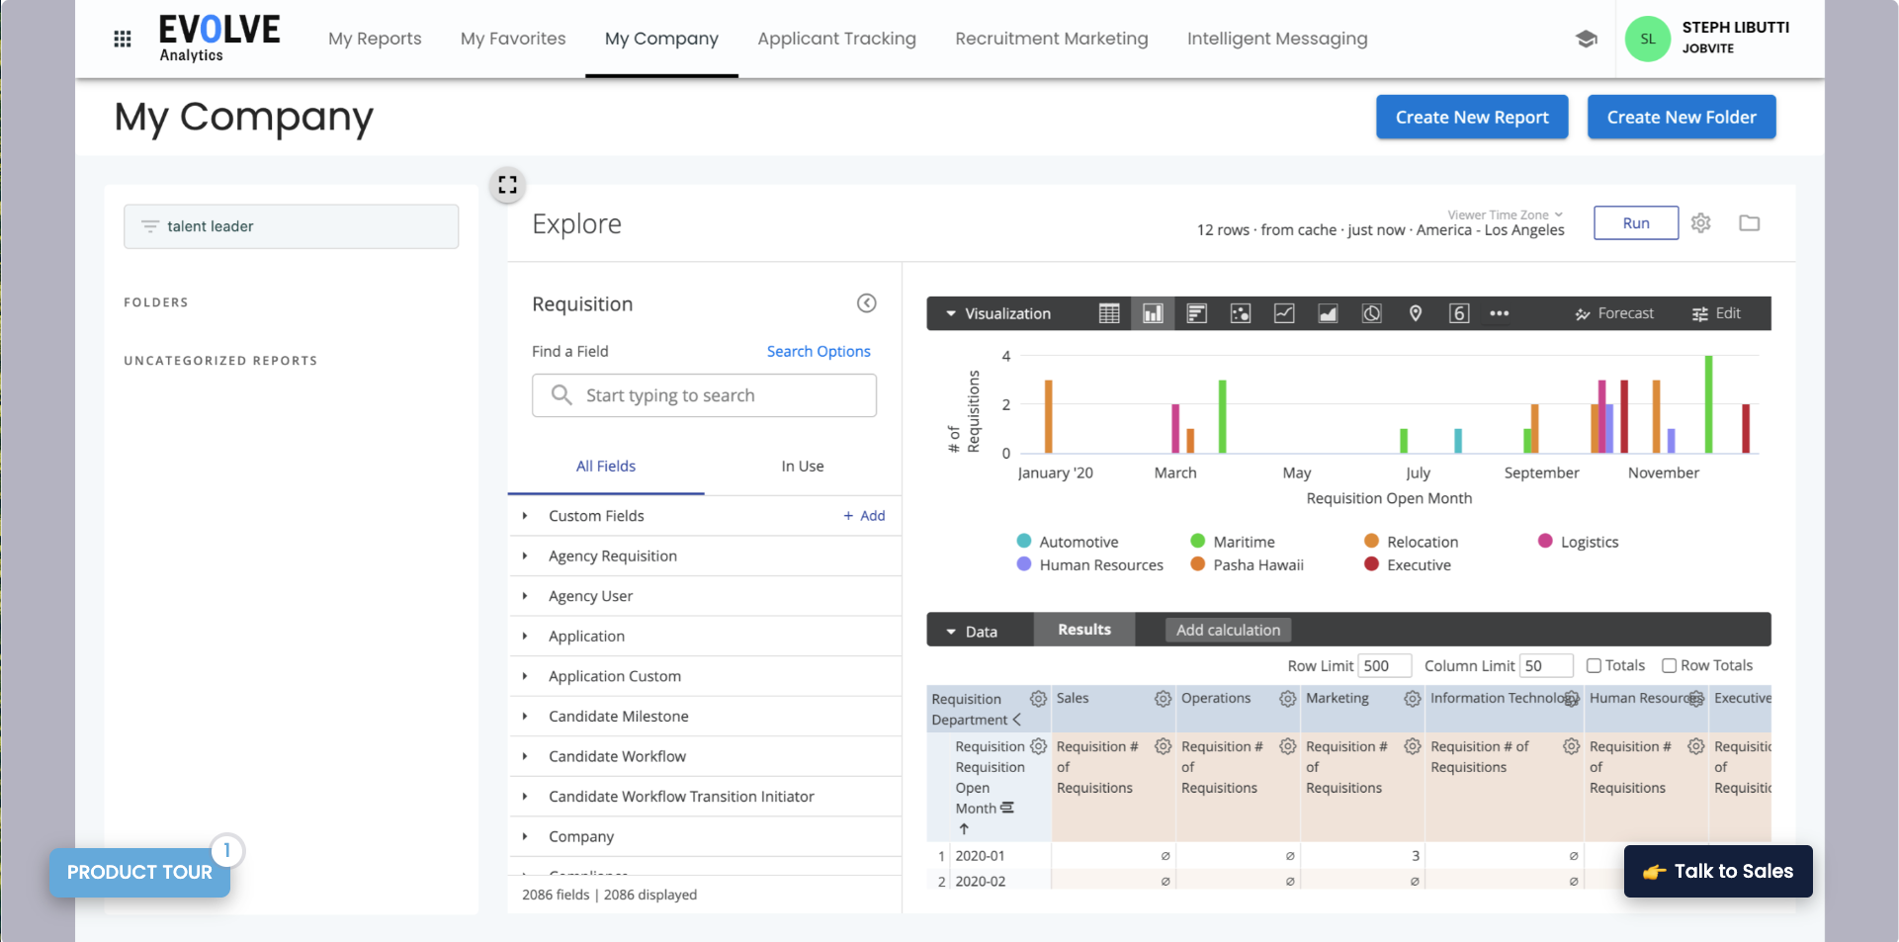Click the Create New Report button
The width and height of the screenshot is (1899, 942).
point(1471,117)
